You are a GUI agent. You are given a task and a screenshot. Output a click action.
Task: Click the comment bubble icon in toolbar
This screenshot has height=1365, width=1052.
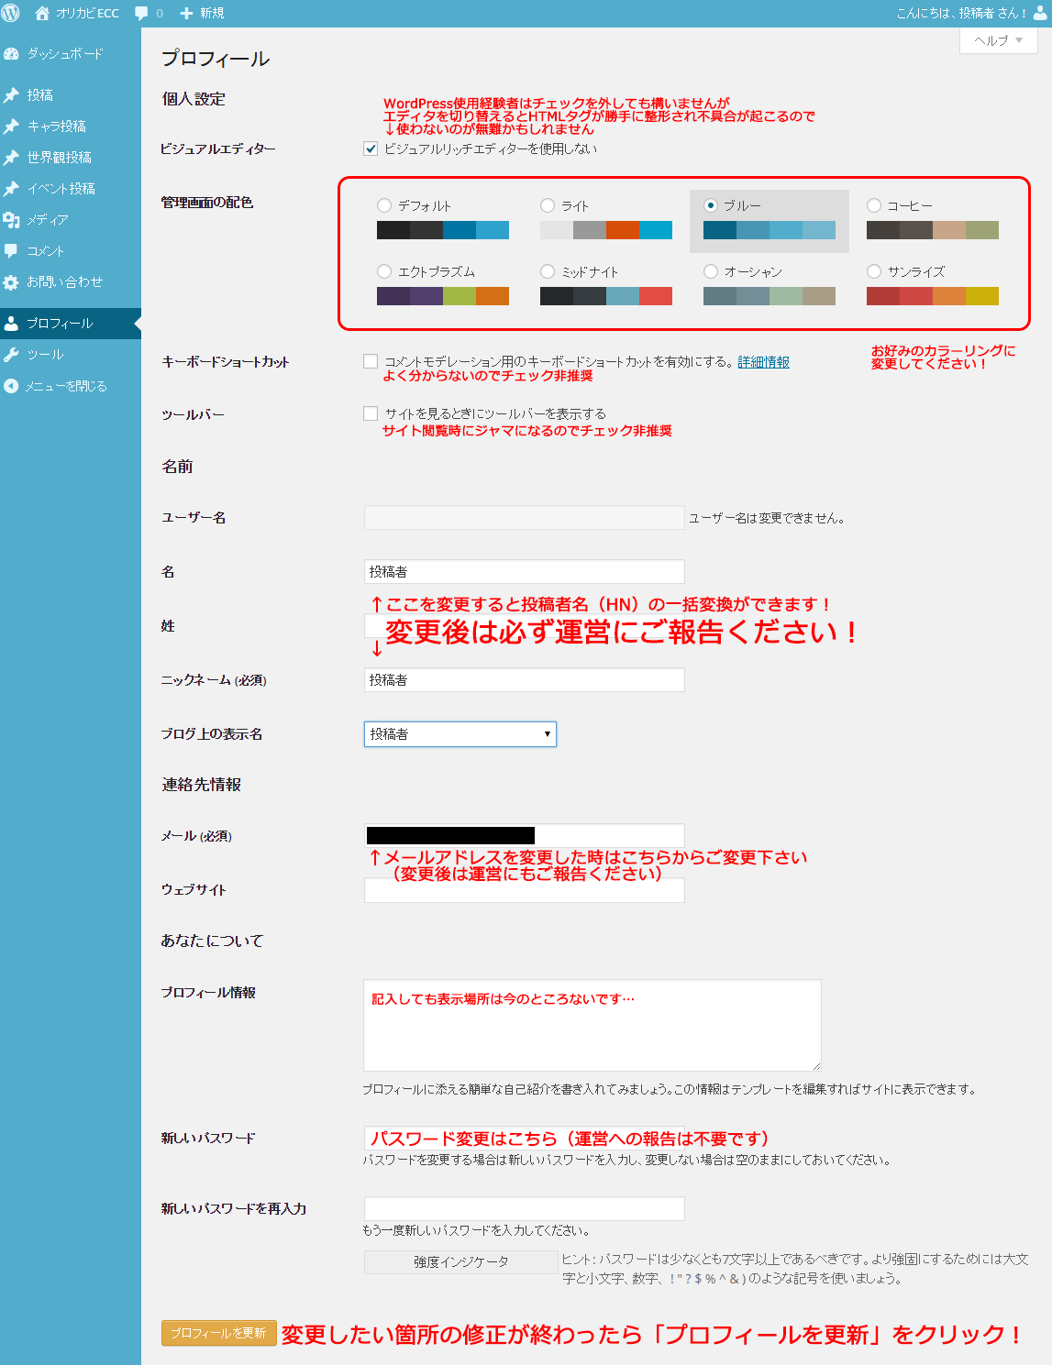[142, 13]
